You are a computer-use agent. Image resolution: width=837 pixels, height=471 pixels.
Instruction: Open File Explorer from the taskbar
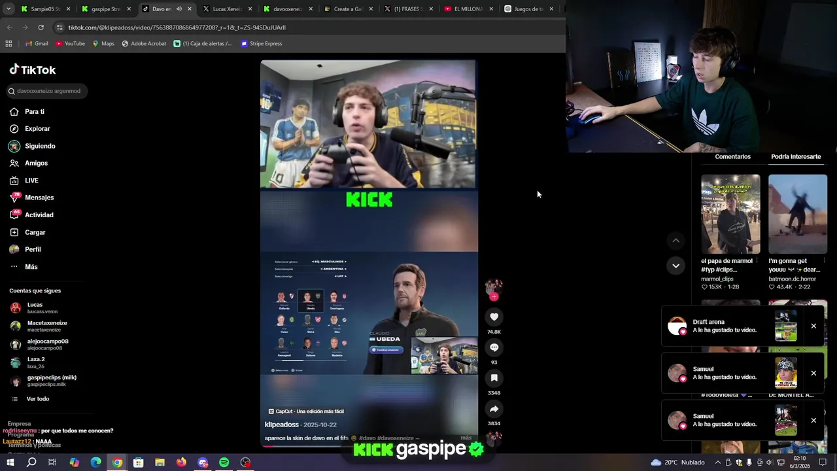160,462
